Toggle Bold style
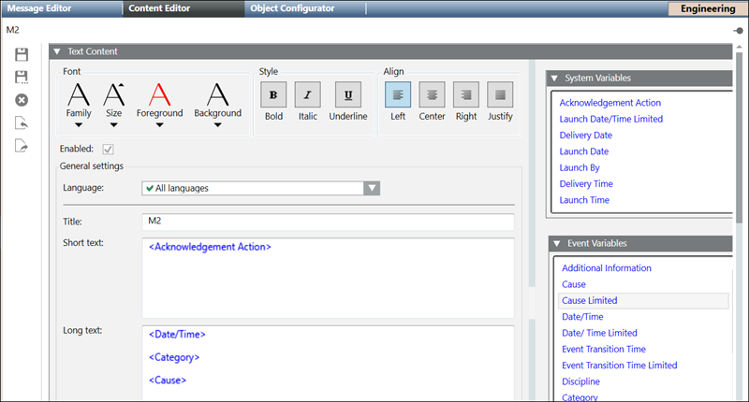This screenshot has height=402, width=749. (x=273, y=94)
